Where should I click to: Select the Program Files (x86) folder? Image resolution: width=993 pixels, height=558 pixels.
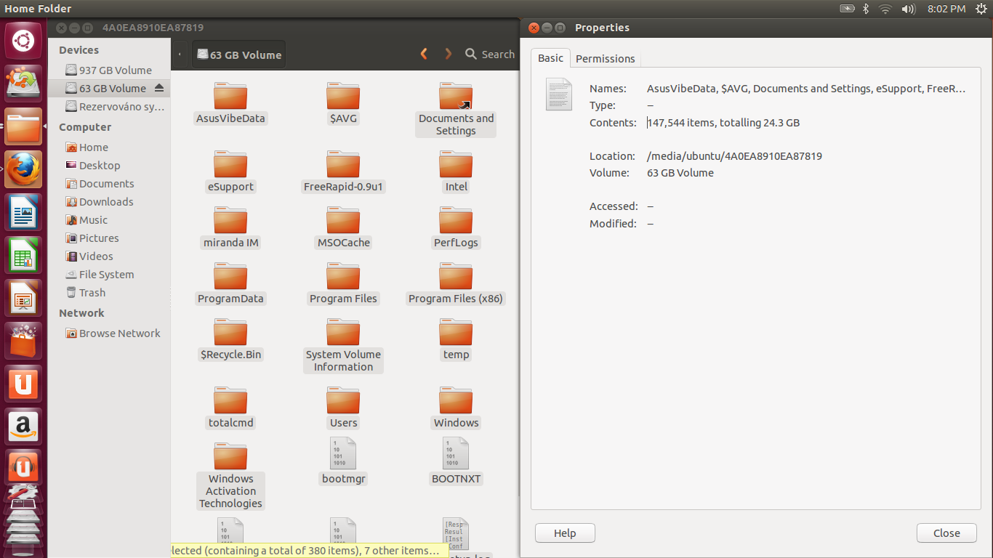click(x=456, y=284)
